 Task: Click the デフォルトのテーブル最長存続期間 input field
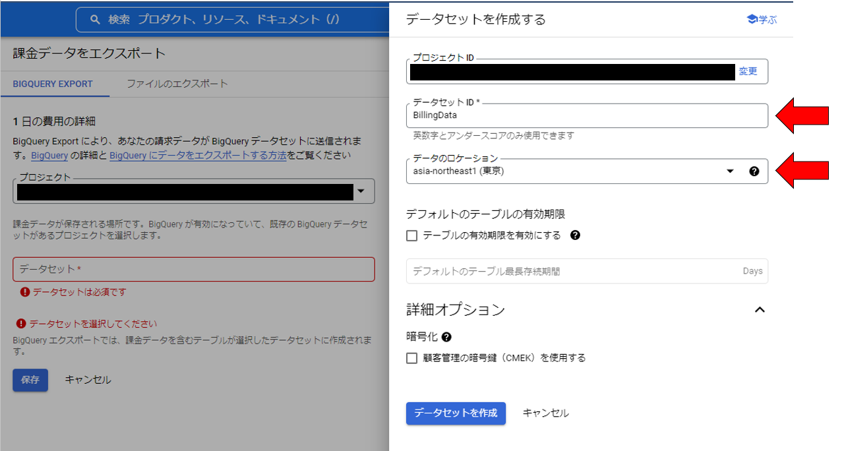[x=587, y=271]
